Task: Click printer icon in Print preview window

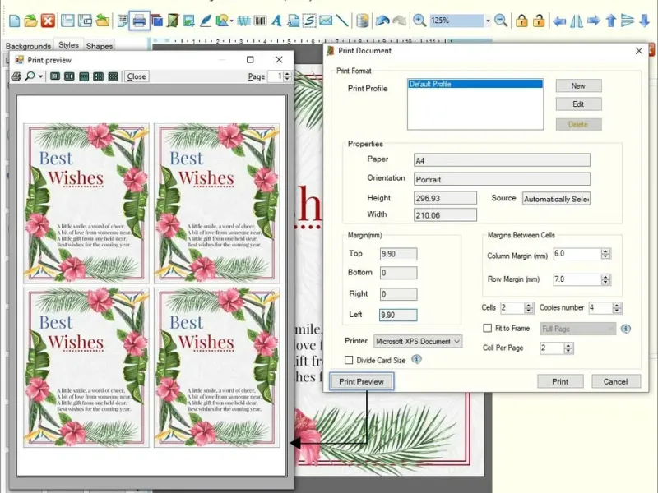Action: [16, 76]
